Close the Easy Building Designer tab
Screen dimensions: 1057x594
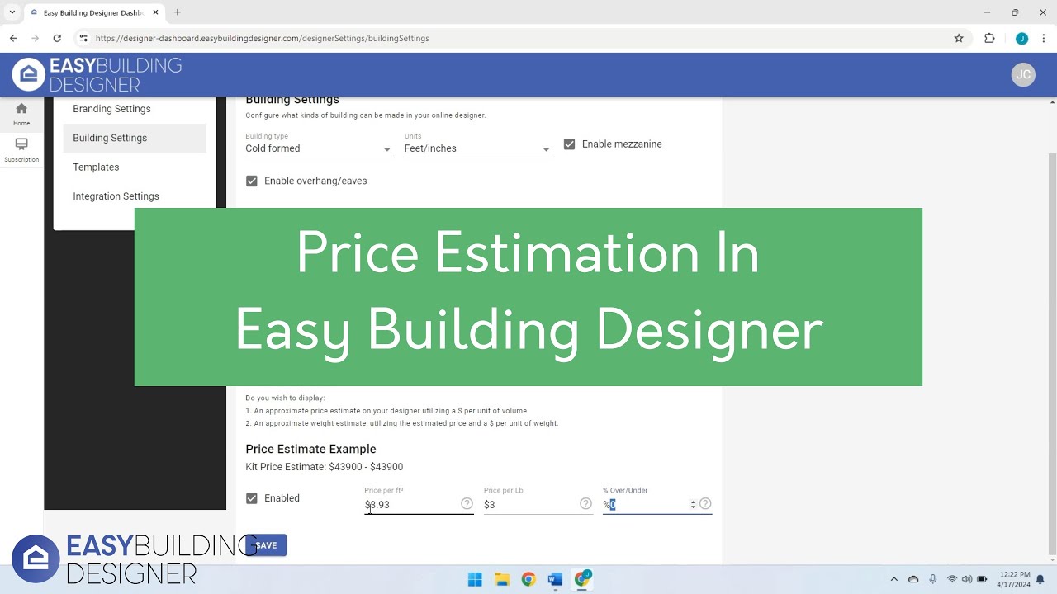coord(155,12)
